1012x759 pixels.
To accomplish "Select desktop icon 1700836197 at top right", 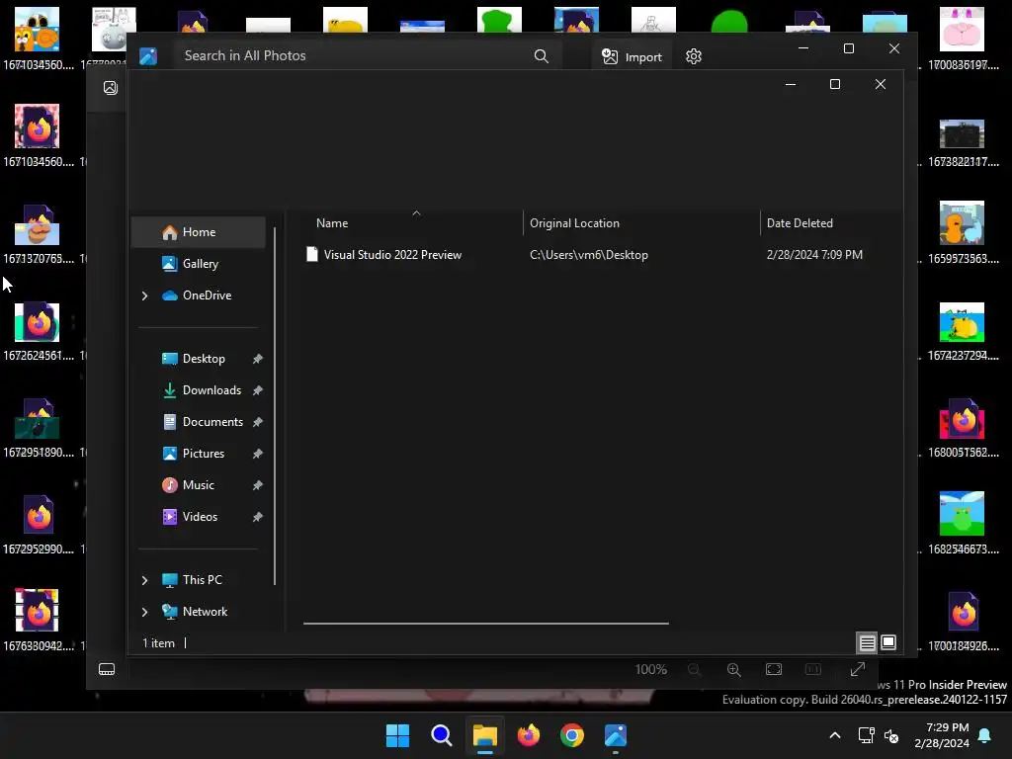I will point(963,39).
